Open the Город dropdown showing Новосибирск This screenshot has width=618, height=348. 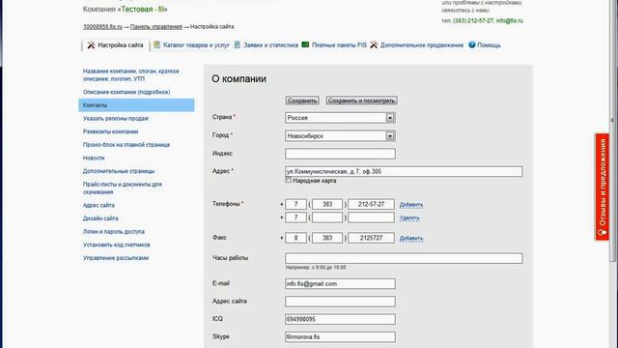pos(340,135)
